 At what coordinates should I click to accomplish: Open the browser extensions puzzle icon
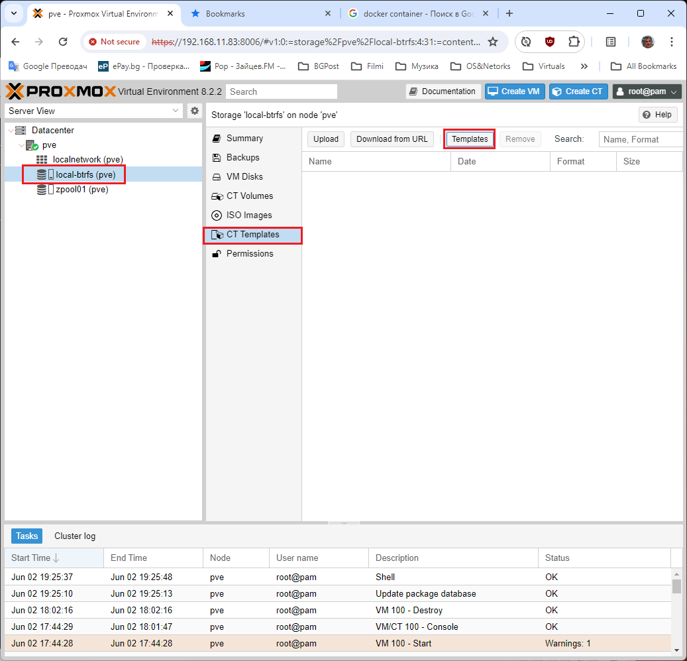[574, 42]
